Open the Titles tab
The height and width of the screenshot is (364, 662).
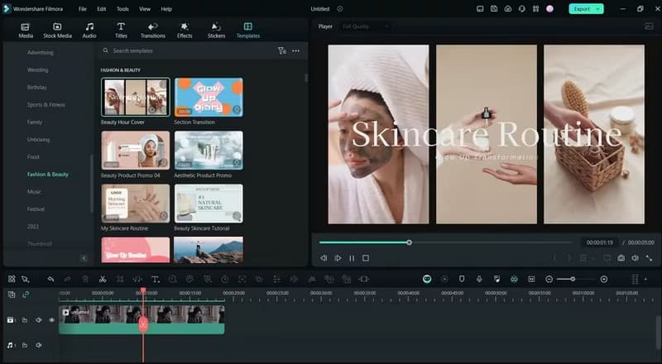[121, 31]
